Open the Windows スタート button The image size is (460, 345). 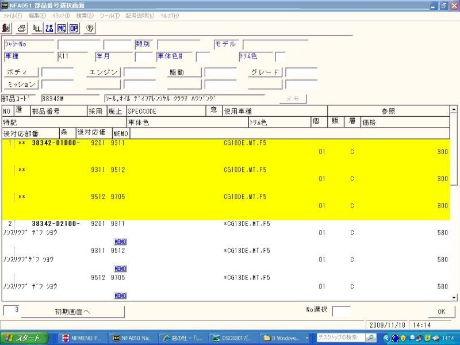24,338
